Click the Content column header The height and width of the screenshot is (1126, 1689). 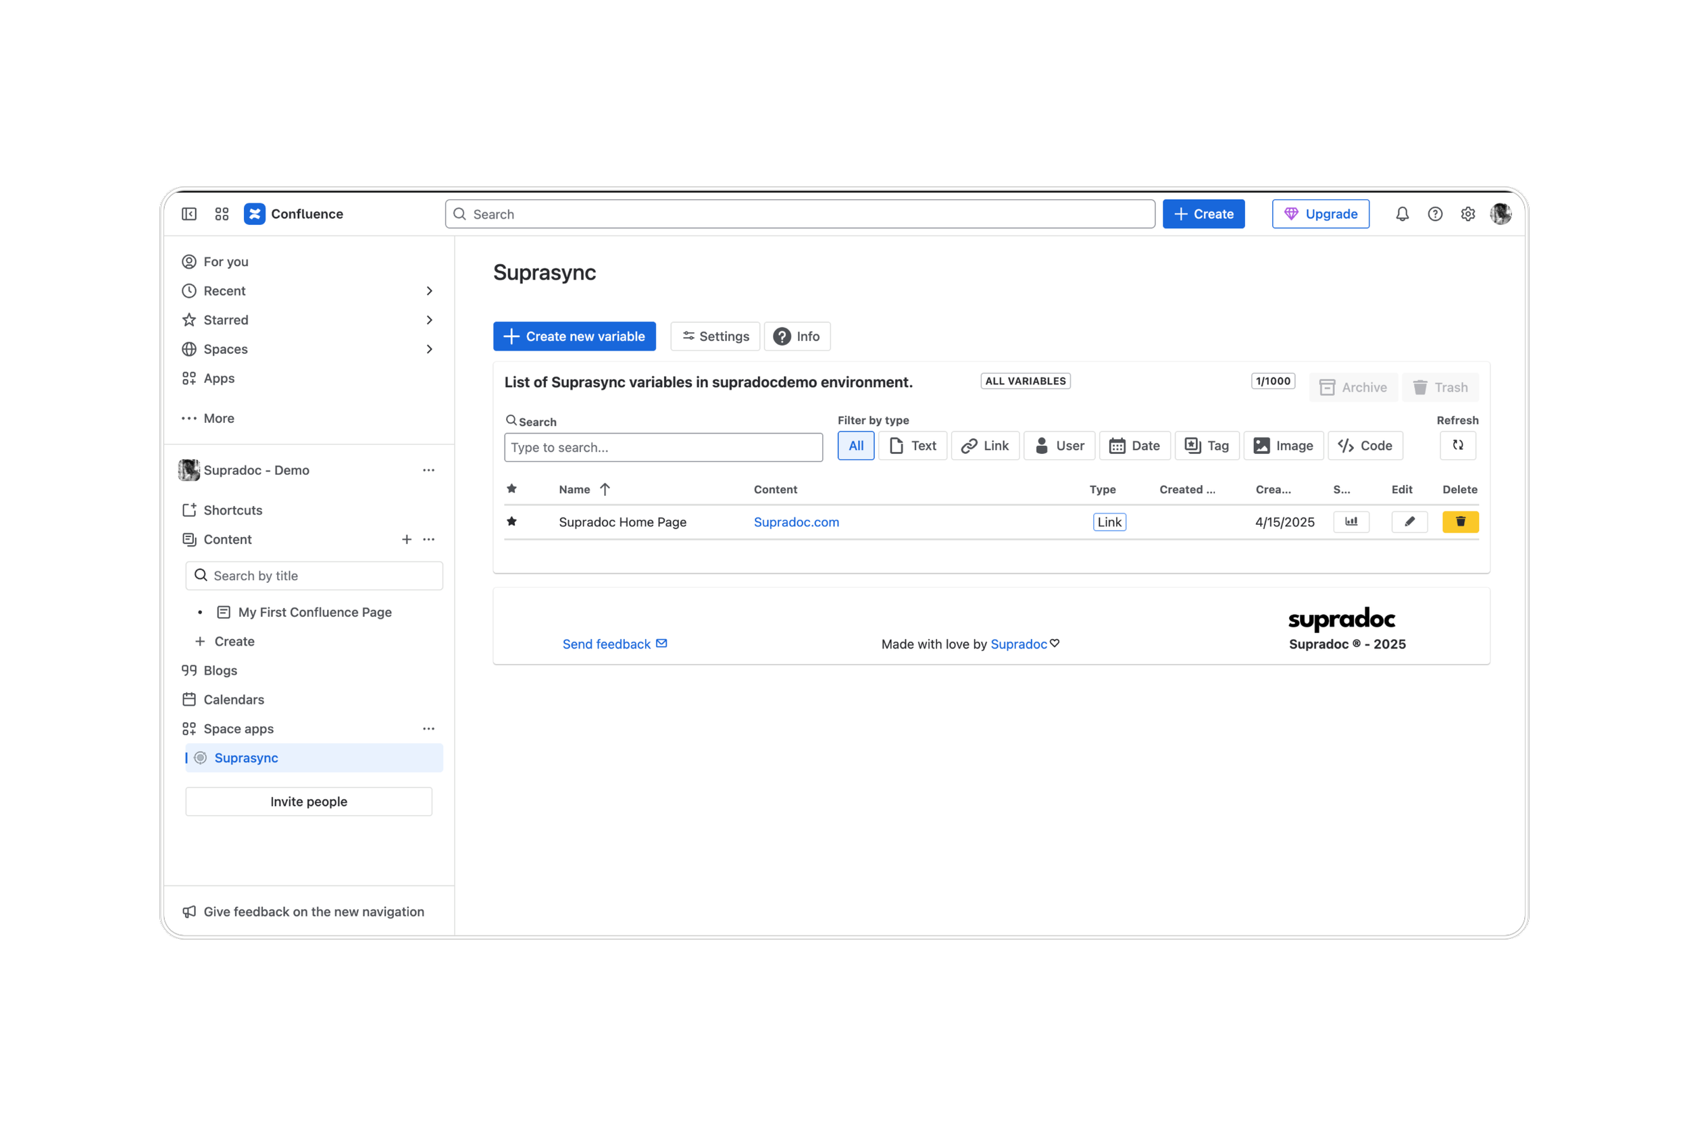pyautogui.click(x=776, y=490)
